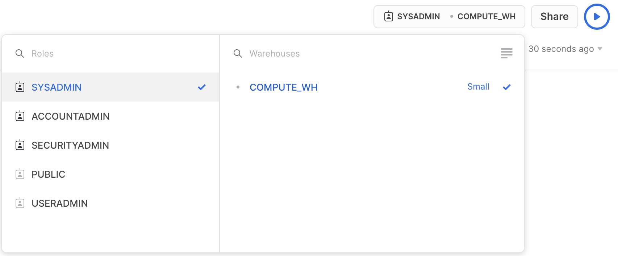Select the ACCOUNTADMIN role
The height and width of the screenshot is (256, 618).
[71, 116]
